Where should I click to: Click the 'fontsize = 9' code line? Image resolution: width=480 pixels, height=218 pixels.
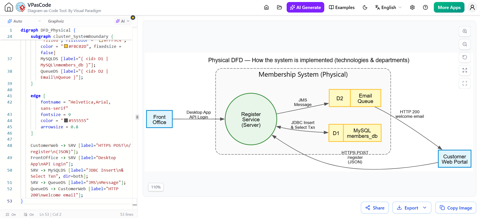click(x=56, y=115)
